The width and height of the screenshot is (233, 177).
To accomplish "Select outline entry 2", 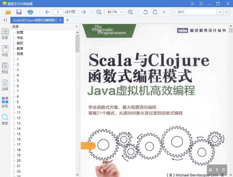I will point(18,65).
